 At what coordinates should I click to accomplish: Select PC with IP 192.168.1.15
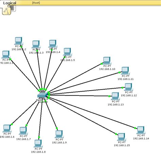pyautogui.click(x=122, y=137)
